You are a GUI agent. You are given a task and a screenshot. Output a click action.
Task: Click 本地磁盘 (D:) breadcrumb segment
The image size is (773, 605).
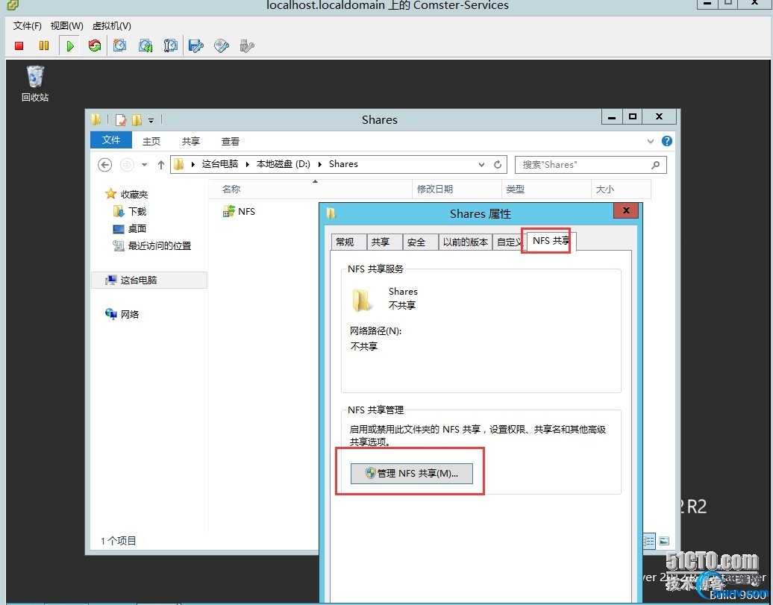click(x=283, y=163)
